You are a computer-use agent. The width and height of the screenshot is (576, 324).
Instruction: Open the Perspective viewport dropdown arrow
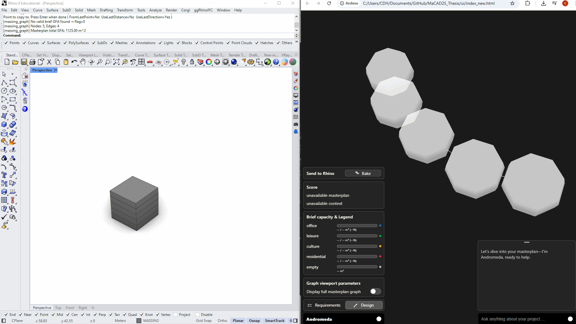coord(56,70)
